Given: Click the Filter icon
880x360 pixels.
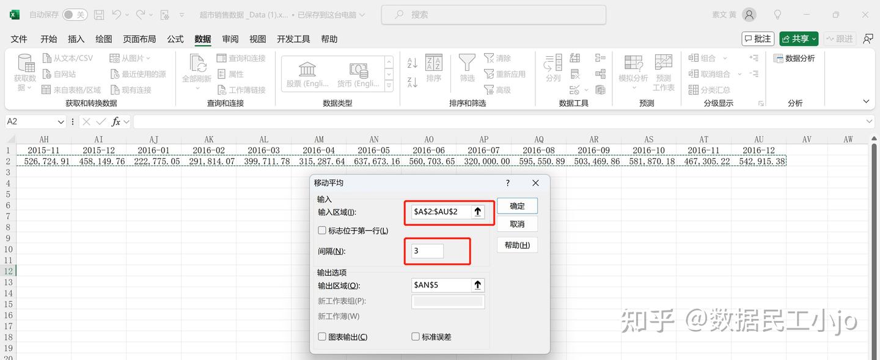Looking at the screenshot, I should [x=466, y=72].
